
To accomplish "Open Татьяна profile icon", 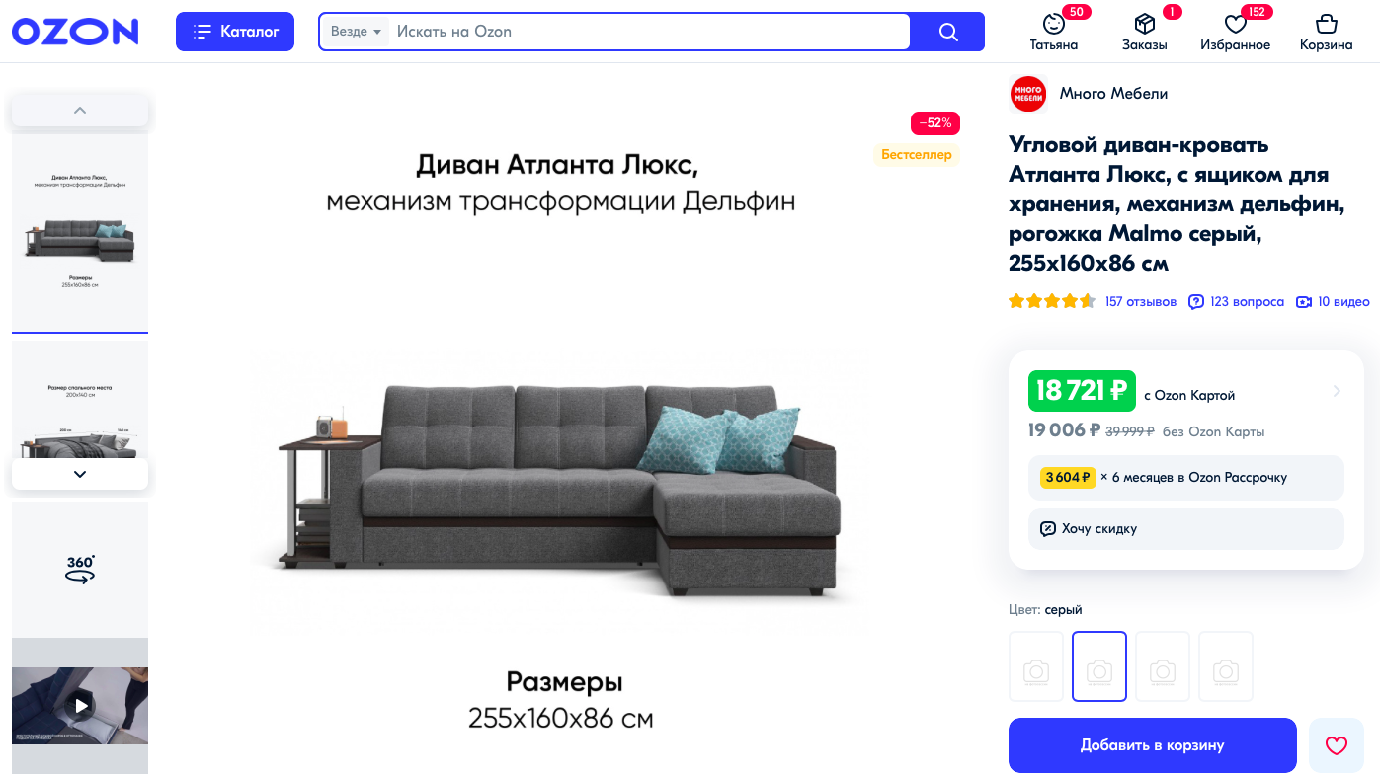I will click(1053, 24).
